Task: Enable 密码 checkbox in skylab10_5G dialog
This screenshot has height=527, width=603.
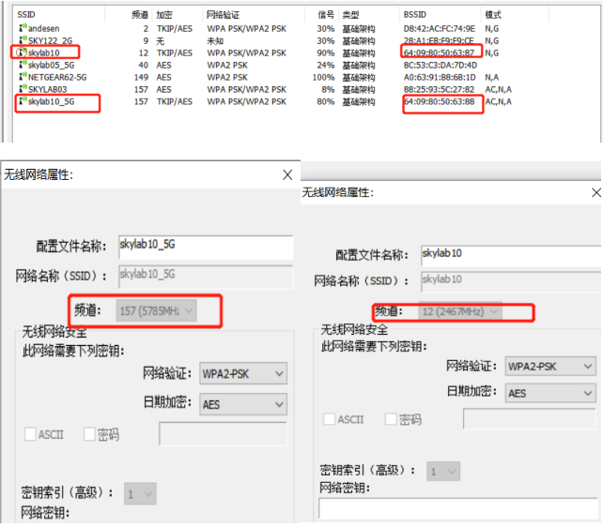Action: point(90,434)
